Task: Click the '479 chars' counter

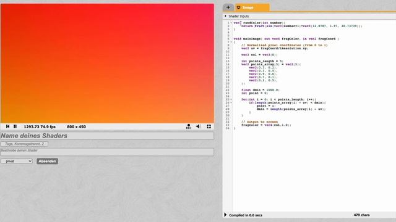Action: [361, 215]
